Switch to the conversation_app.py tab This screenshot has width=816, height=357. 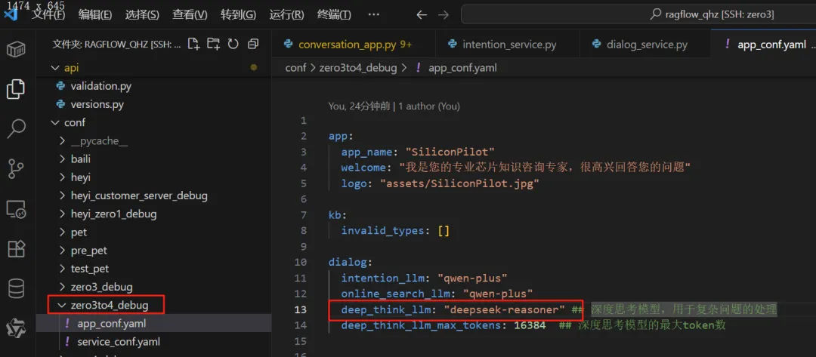point(352,45)
